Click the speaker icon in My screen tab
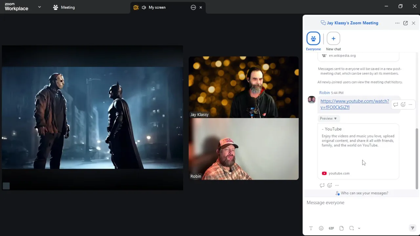Screen dimensions: 420x236 pyautogui.click(x=144, y=8)
